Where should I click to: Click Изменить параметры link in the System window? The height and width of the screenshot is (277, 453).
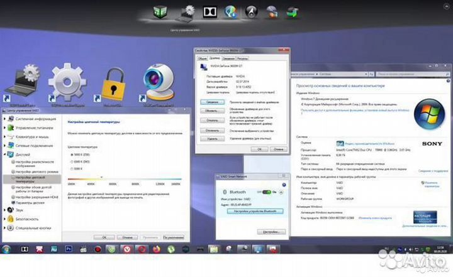(432, 185)
